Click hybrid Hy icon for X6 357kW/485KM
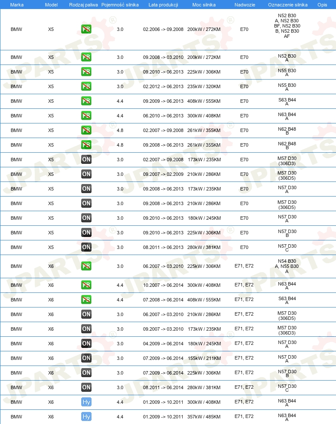Image resolution: width=336 pixels, height=424 pixels. point(86,416)
